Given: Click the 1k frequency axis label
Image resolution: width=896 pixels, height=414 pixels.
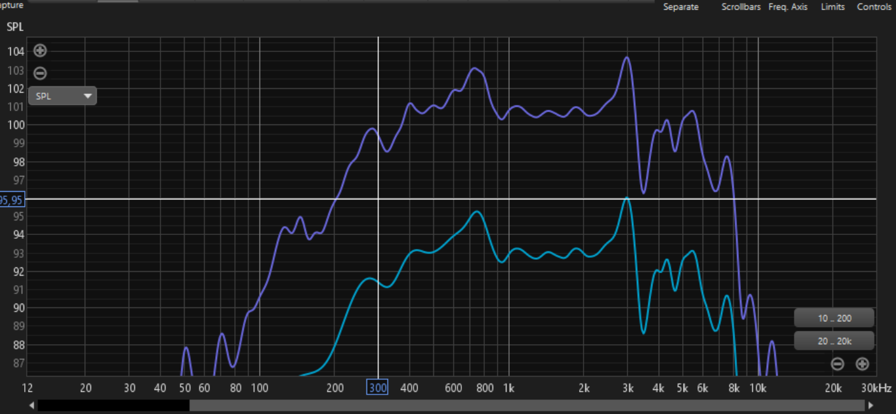Looking at the screenshot, I should pyautogui.click(x=508, y=387).
